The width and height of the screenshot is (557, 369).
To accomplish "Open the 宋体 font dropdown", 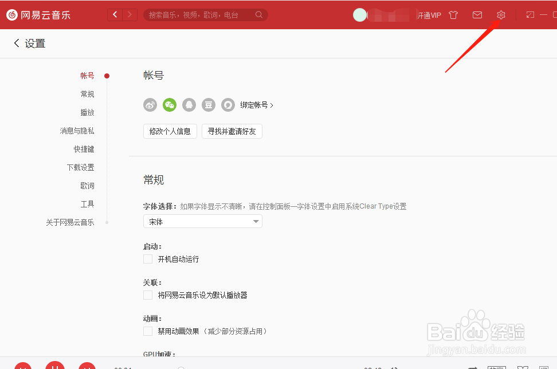I will pos(203,221).
